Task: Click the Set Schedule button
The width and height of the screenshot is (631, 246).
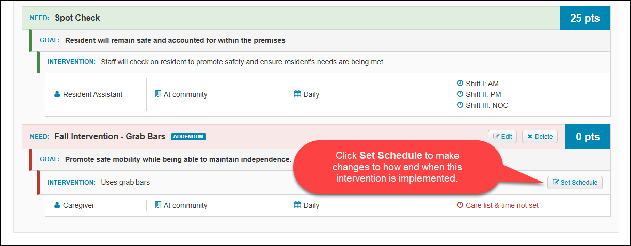Action: pos(575,183)
